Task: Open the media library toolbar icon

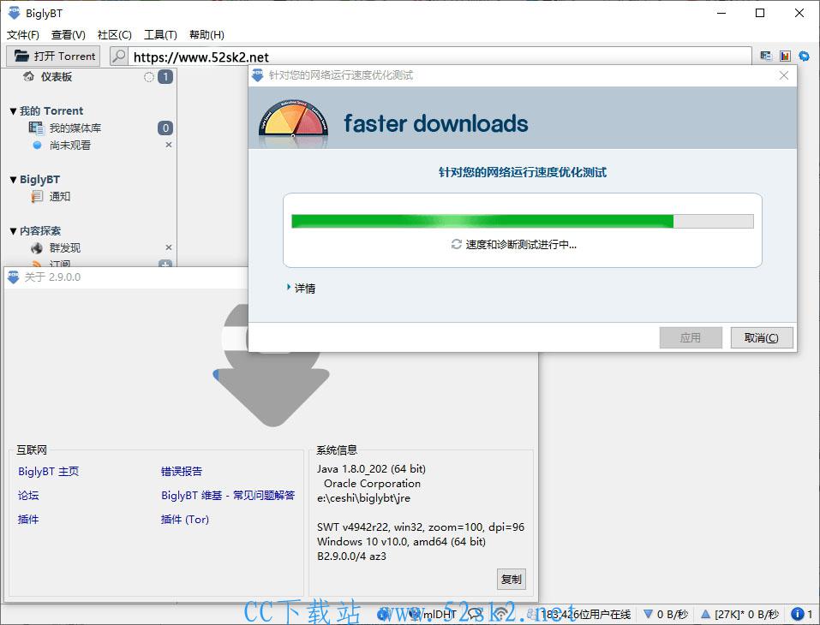Action: tap(766, 56)
